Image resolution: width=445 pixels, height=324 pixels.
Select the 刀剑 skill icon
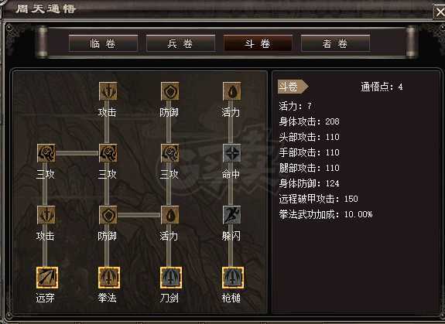(171, 278)
